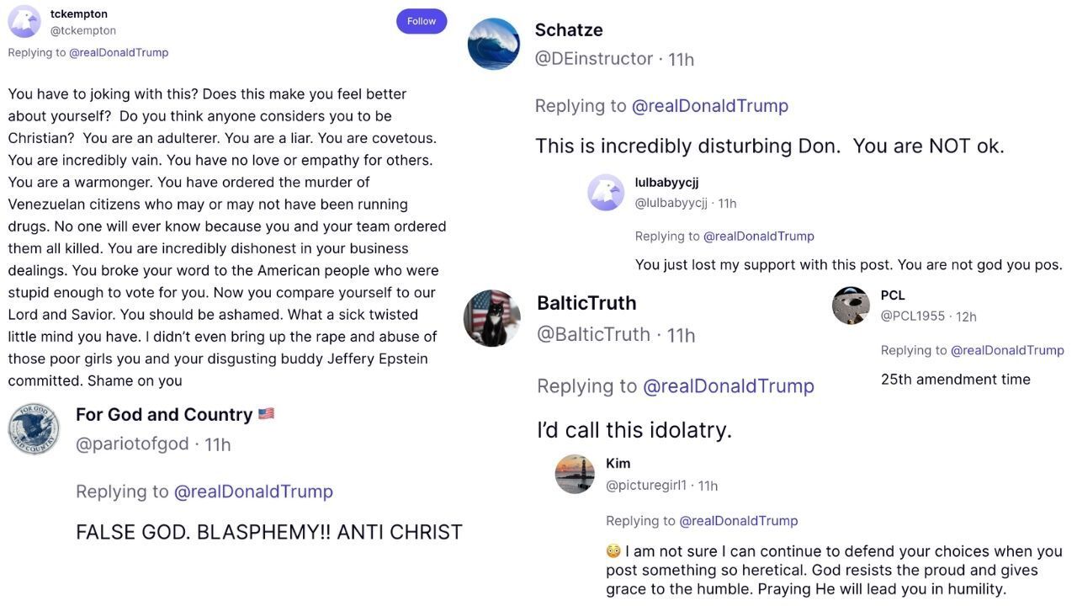Click the @realDonaldTrump link in tckempton's reply
The height and width of the screenshot is (606, 1077).
(x=119, y=52)
